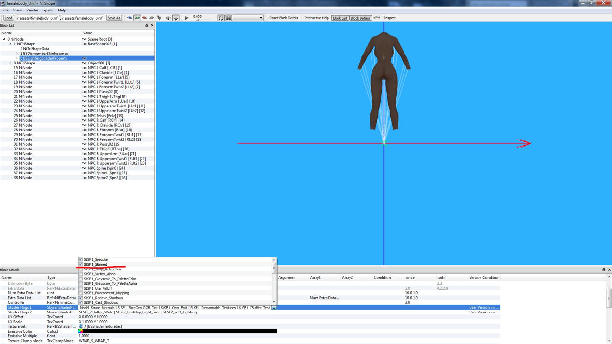Enable SLSF1_Environment_Mapping flag
Image resolution: width=612 pixels, height=344 pixels.
pos(81,293)
